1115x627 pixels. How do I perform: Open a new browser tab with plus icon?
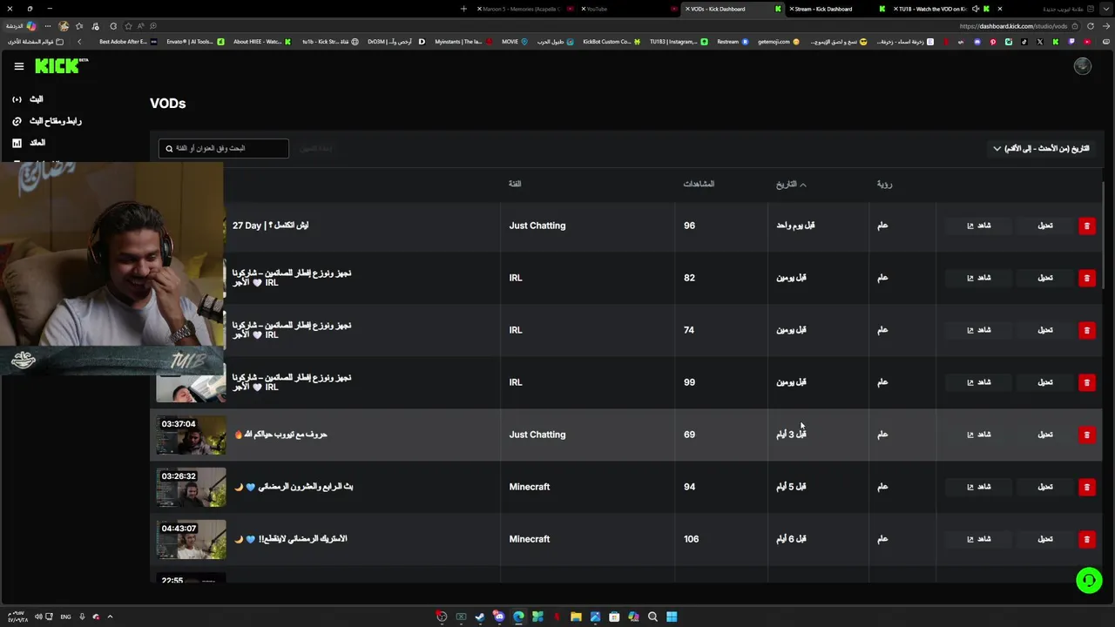point(463,9)
